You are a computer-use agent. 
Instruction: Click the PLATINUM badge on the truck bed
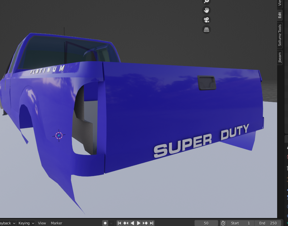pos(48,69)
